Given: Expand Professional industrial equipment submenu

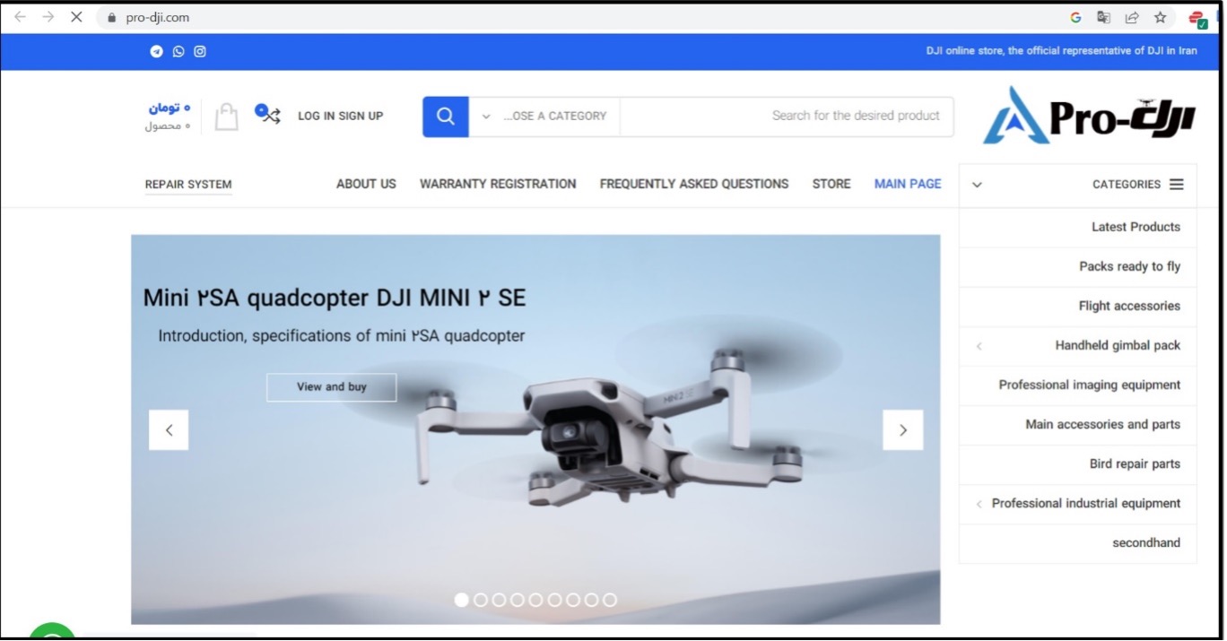Looking at the screenshot, I should pyautogui.click(x=979, y=504).
